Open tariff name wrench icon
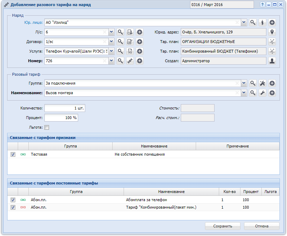 coord(262,93)
